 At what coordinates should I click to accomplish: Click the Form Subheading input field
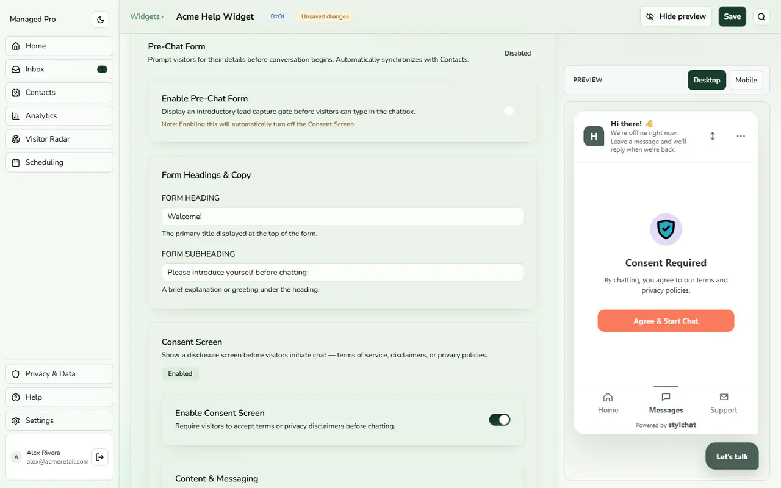pyautogui.click(x=342, y=272)
